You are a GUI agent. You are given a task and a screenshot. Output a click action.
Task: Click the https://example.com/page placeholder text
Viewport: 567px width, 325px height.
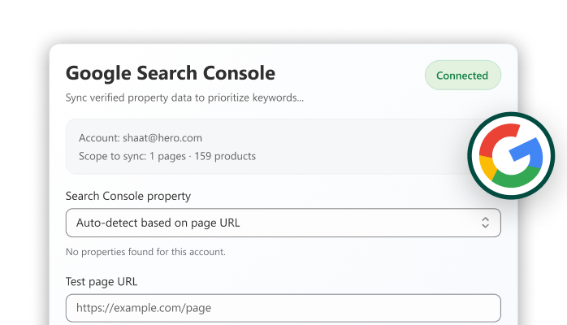pyautogui.click(x=144, y=308)
